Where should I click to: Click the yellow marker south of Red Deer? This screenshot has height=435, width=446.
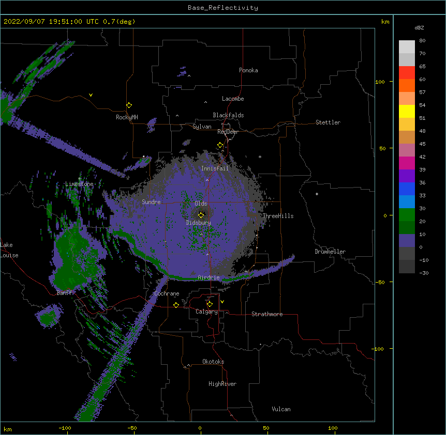tap(220, 145)
